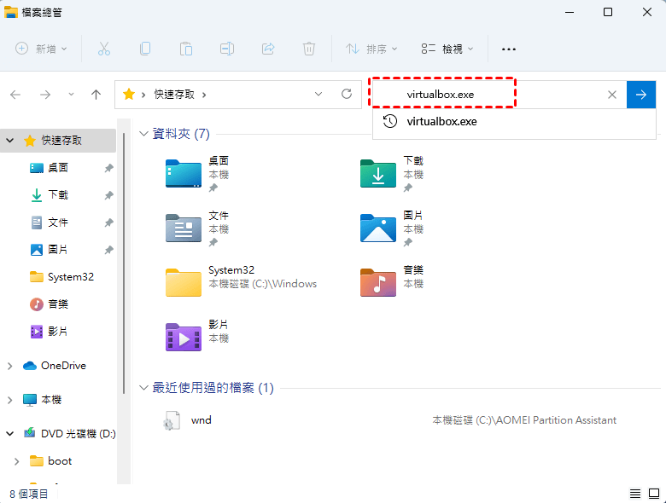The image size is (666, 503).
Task: Click the wnd file path AOMEI Partition Assistant
Action: click(524, 420)
